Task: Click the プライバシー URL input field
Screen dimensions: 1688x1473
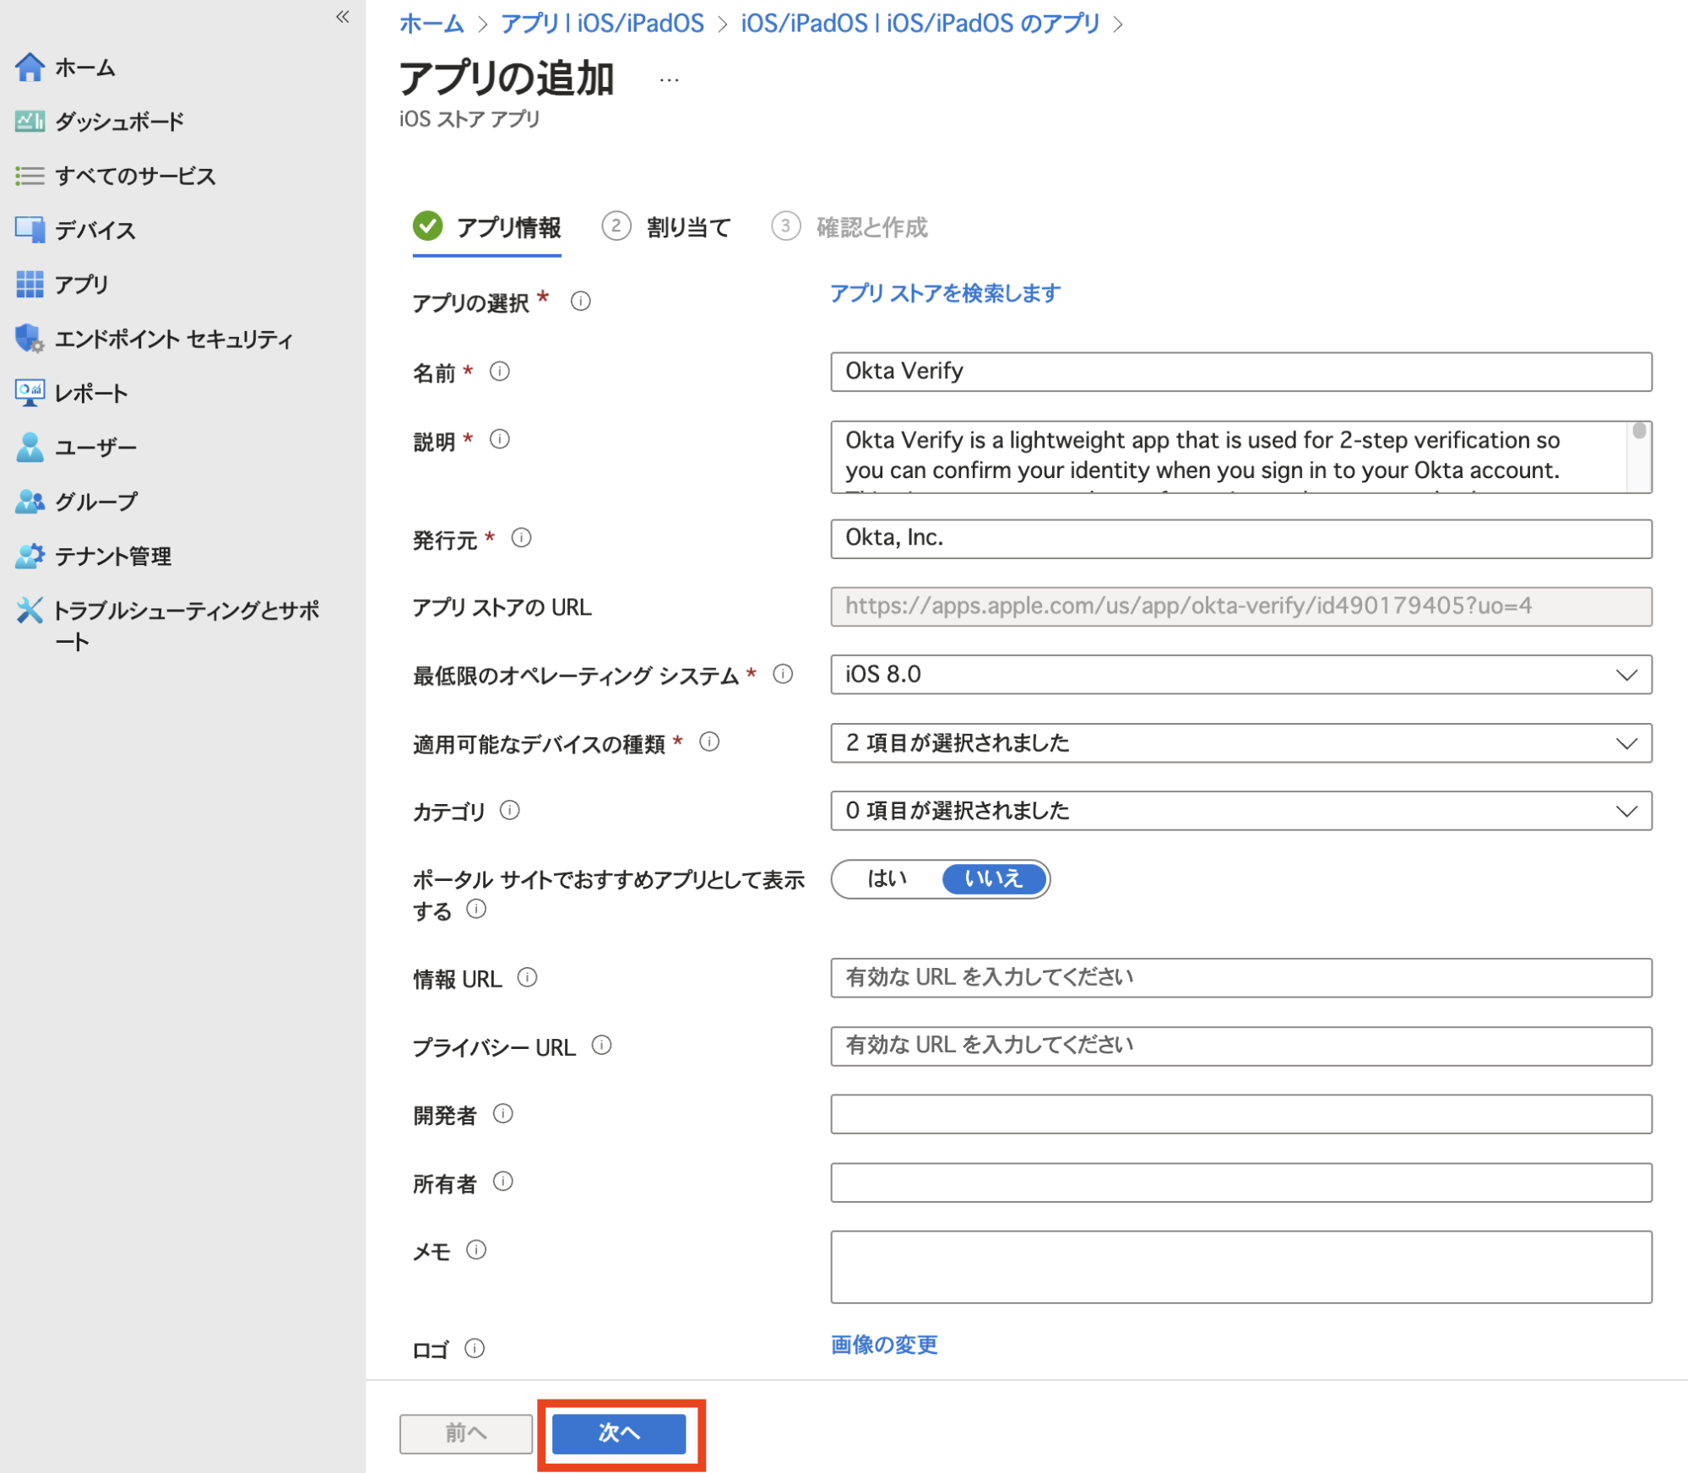Action: [1240, 1046]
